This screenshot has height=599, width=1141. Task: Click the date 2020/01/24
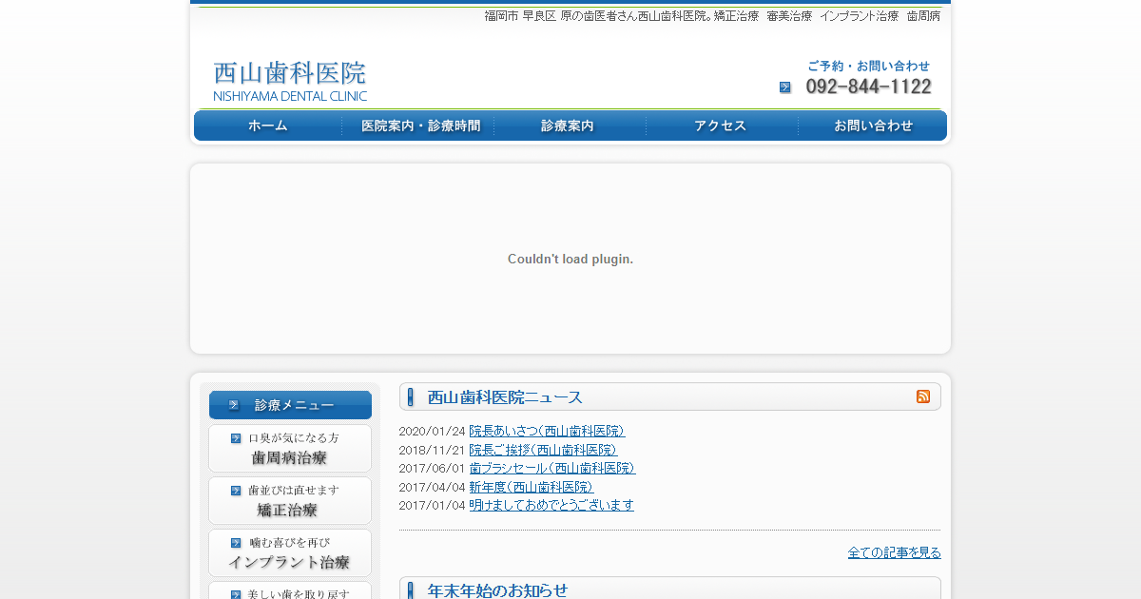(432, 431)
